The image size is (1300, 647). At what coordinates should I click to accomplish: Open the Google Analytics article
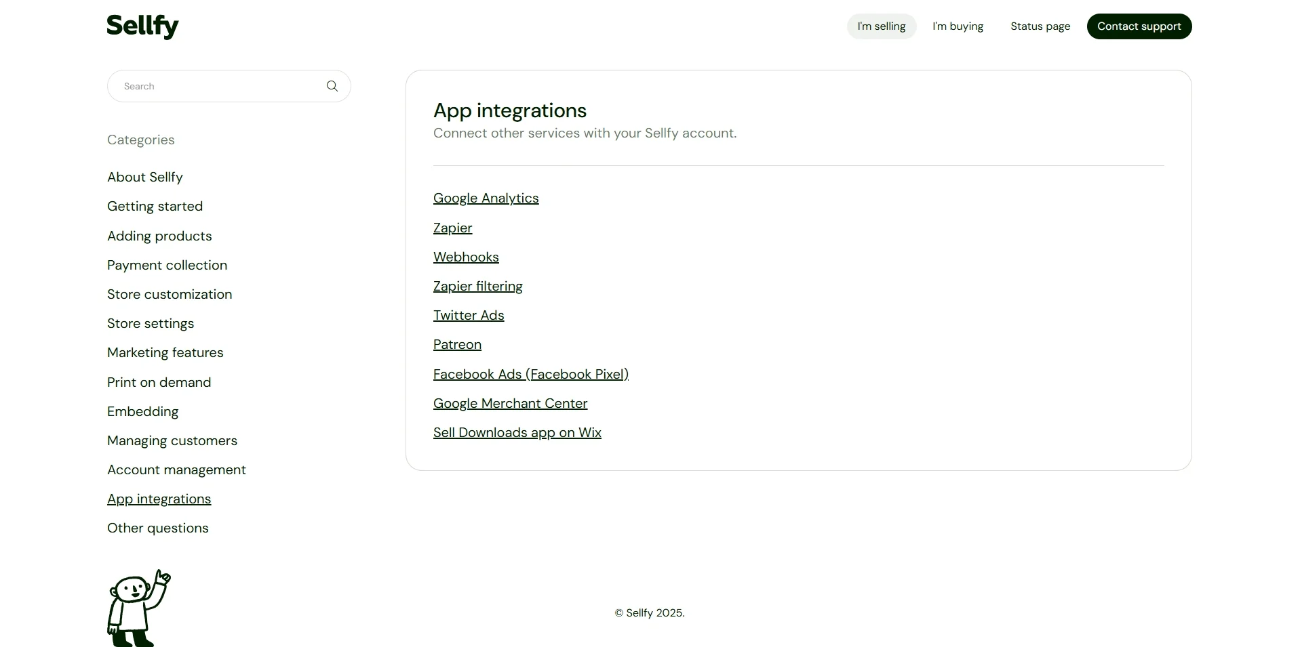tap(486, 198)
